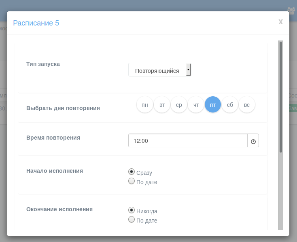Image resolution: width=297 pixels, height=242 pixels.
Task: Close the Расписание 5 dialog
Action: [x=280, y=21]
